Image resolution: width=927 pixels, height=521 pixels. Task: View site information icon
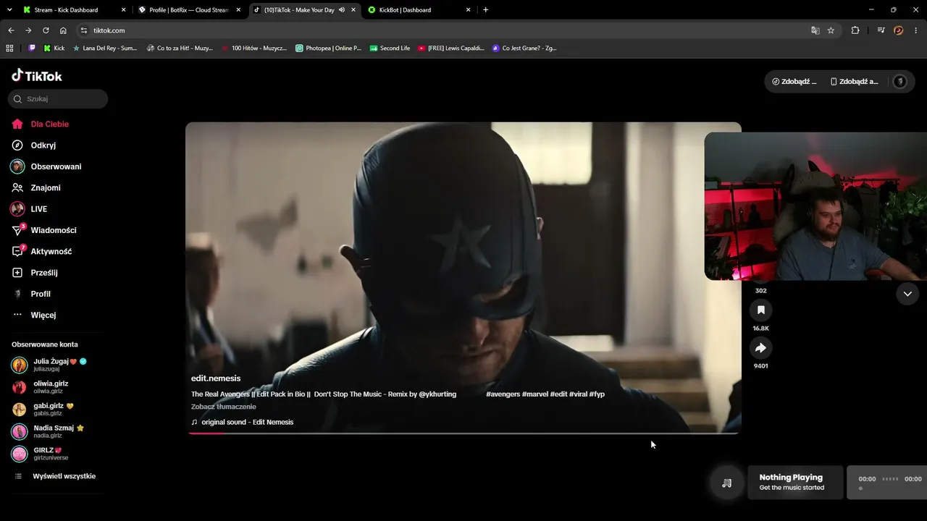coord(84,30)
